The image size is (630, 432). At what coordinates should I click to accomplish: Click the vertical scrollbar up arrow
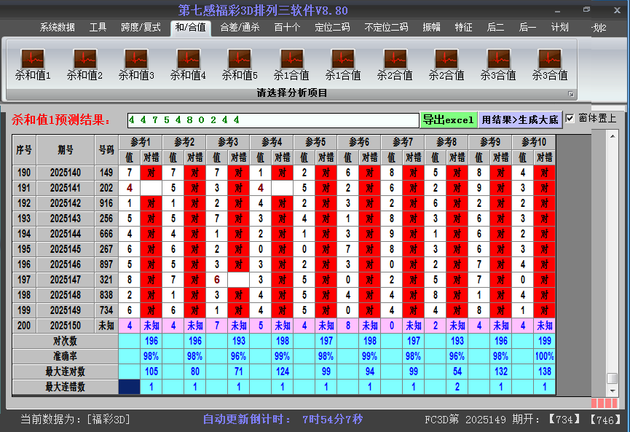click(613, 137)
